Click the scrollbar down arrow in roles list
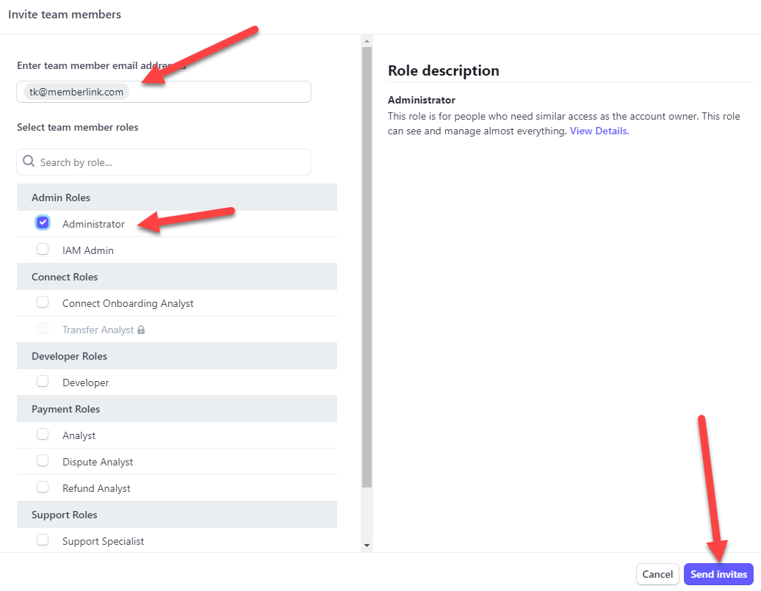761x591 pixels. (x=367, y=545)
